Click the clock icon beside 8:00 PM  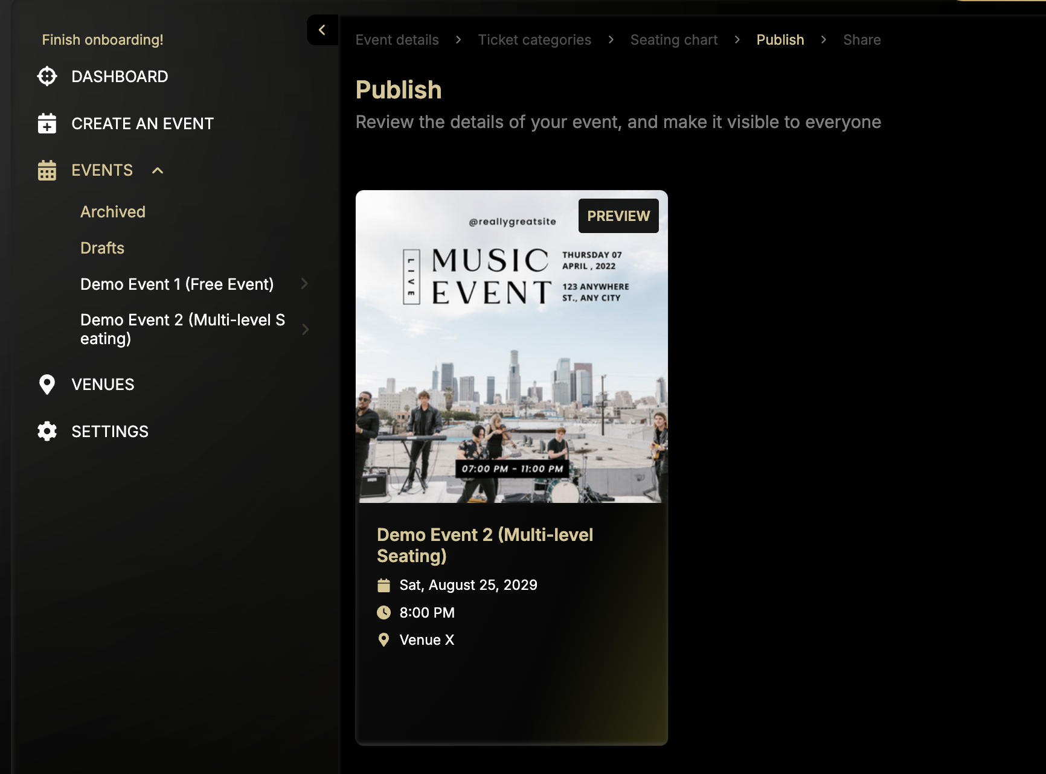[383, 613]
